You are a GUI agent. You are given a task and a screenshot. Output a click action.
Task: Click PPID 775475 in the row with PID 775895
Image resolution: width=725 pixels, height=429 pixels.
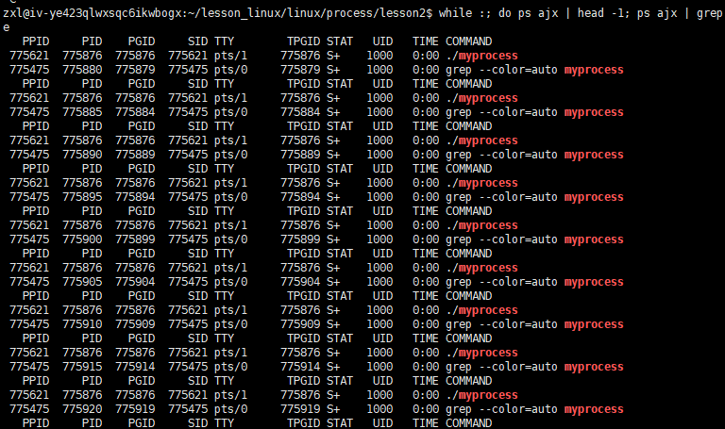pos(29,197)
